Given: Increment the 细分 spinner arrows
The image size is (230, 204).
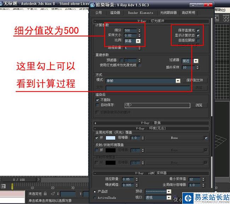Looking at the screenshot, I should 139,30.
